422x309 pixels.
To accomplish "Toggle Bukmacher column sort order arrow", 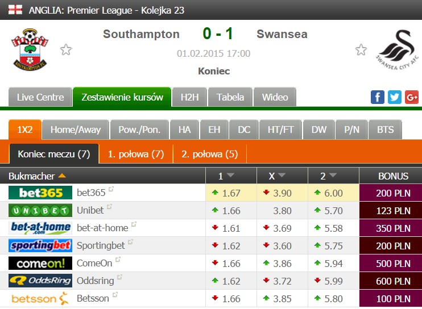I will pyautogui.click(x=62, y=176).
